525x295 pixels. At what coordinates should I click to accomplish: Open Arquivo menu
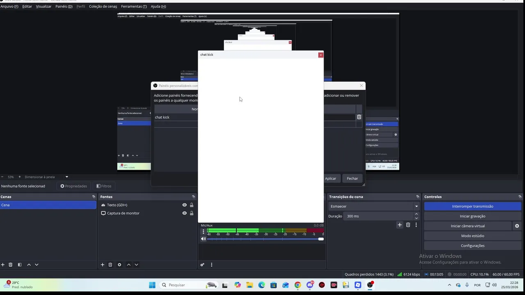[9, 7]
